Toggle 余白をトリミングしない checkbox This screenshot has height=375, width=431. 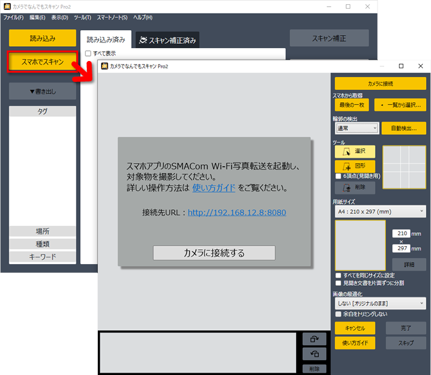[339, 314]
